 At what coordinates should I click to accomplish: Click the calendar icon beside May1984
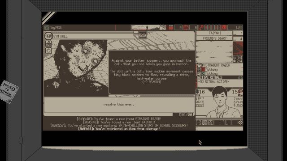pyautogui.click(x=47, y=28)
